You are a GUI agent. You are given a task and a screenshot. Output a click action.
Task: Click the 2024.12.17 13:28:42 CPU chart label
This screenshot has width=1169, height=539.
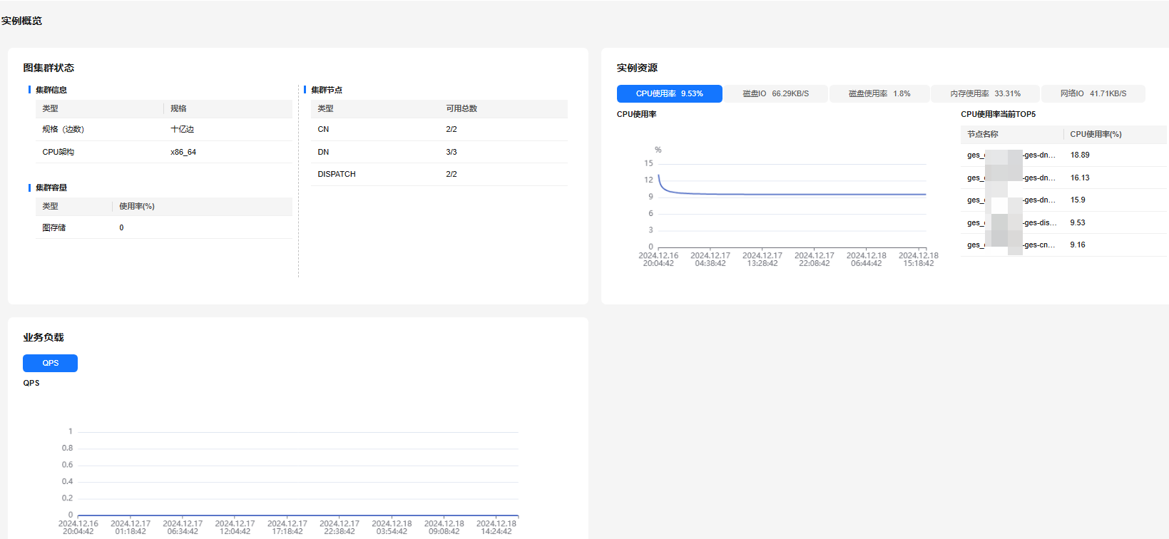pyautogui.click(x=762, y=260)
